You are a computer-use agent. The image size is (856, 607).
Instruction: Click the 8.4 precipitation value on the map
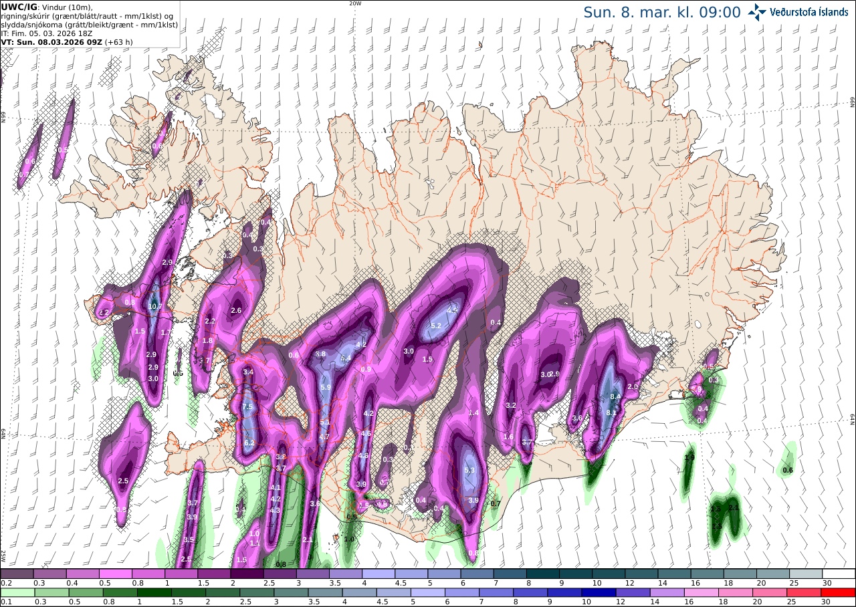pos(615,396)
